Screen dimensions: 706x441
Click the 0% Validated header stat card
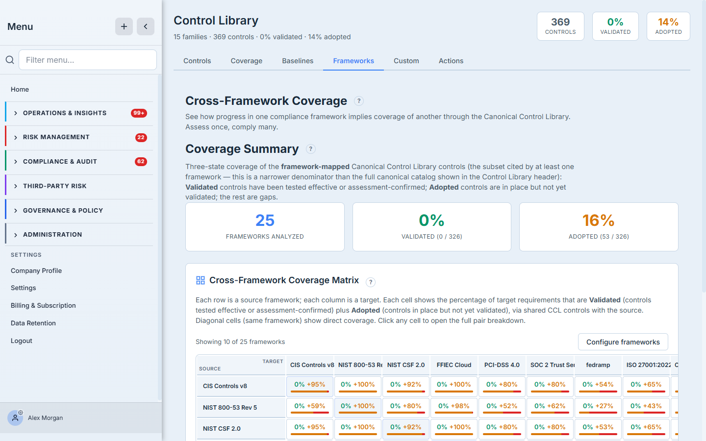(x=615, y=26)
